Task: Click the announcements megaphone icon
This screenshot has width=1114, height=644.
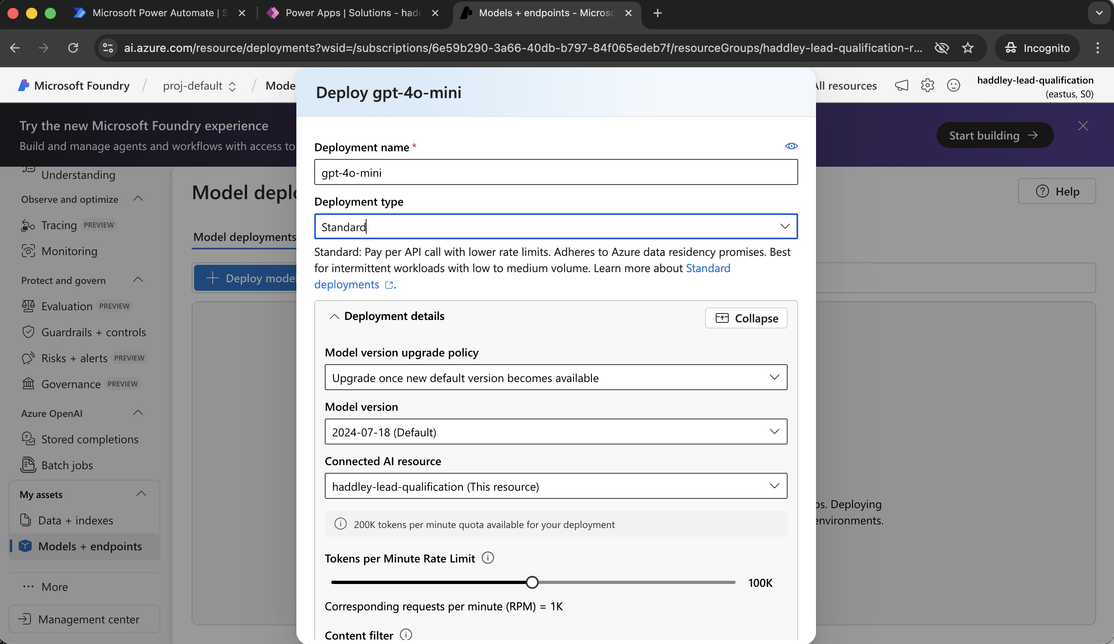Action: pos(901,85)
